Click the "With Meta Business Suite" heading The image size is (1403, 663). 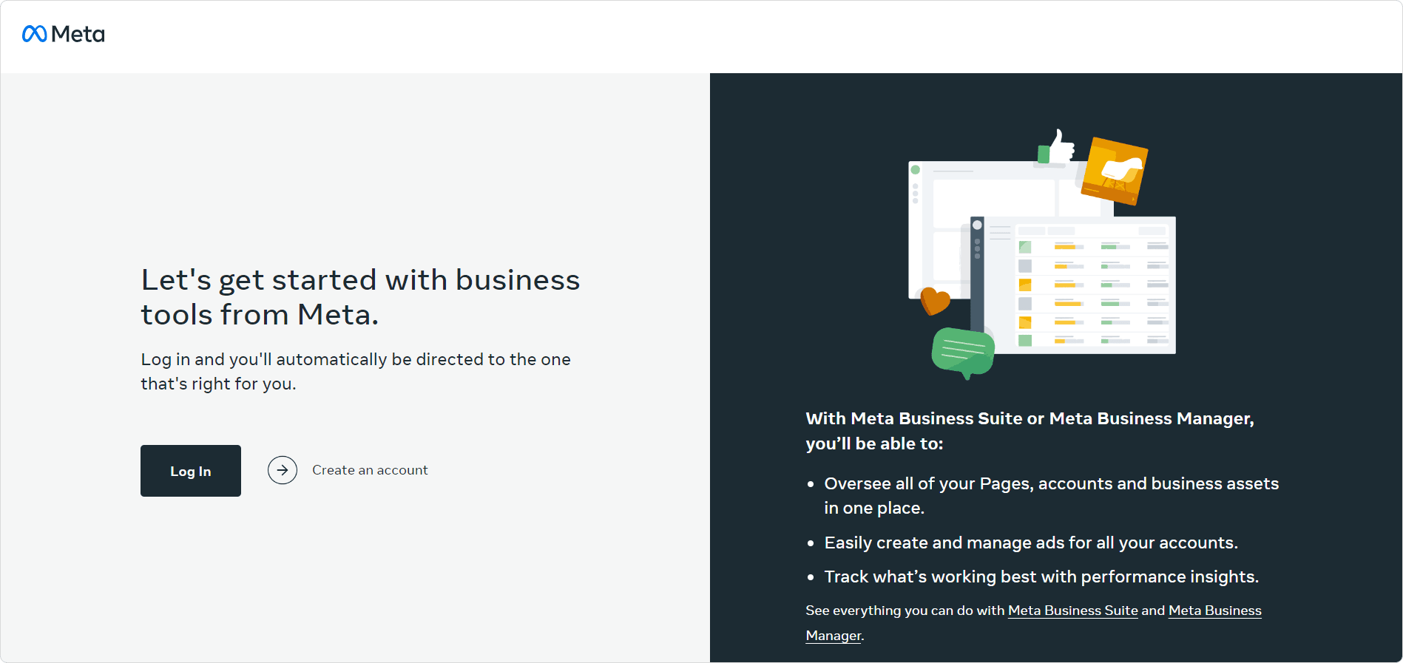1030,431
